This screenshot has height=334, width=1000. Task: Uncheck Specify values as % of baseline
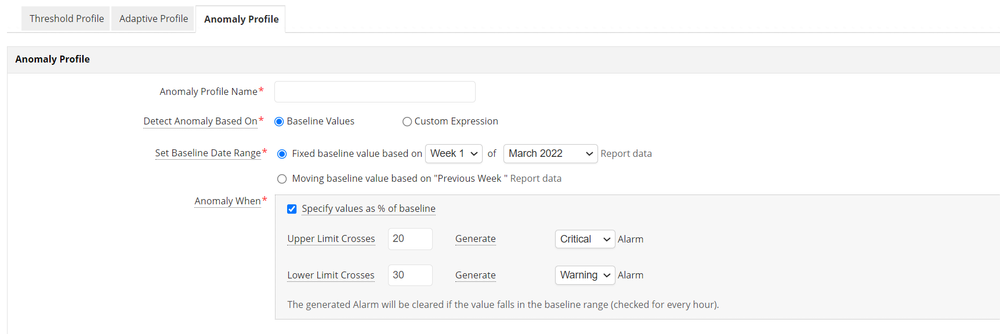point(292,208)
